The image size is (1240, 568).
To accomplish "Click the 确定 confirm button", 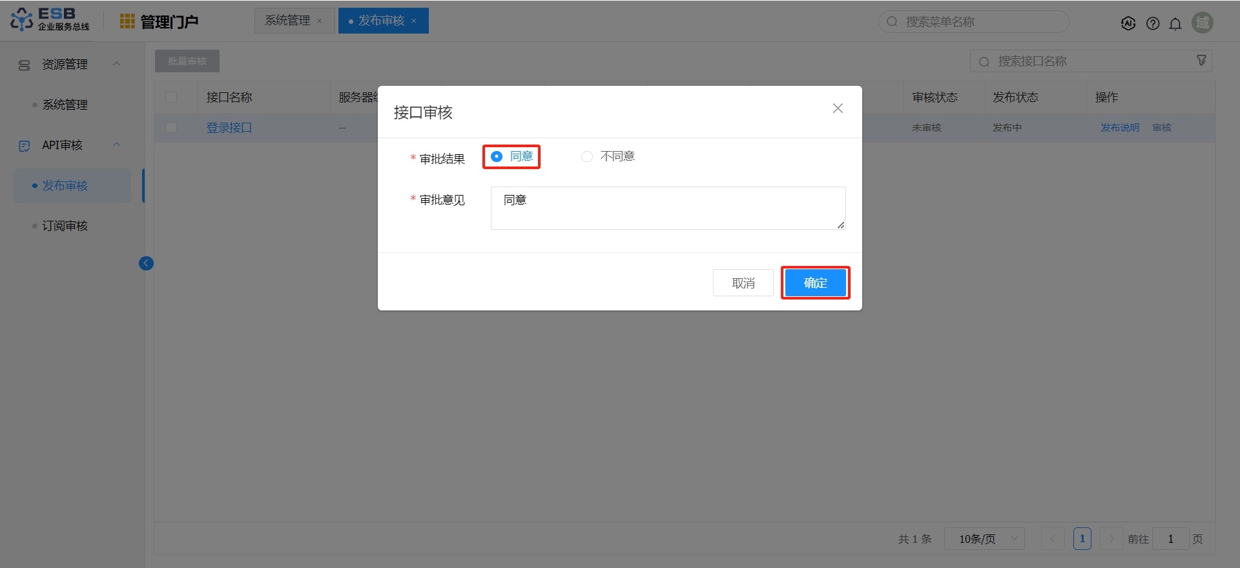I will (815, 283).
